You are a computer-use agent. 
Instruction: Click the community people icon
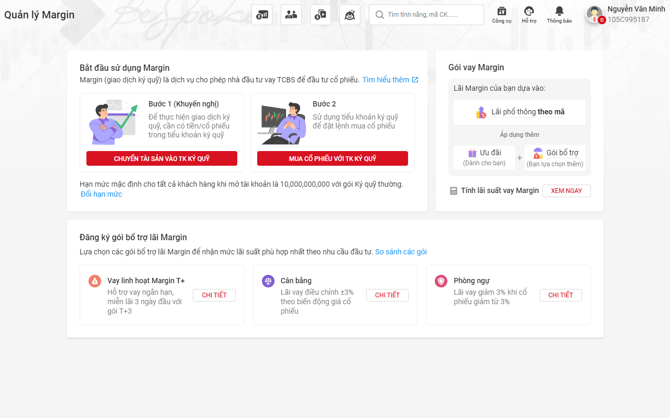tap(291, 15)
